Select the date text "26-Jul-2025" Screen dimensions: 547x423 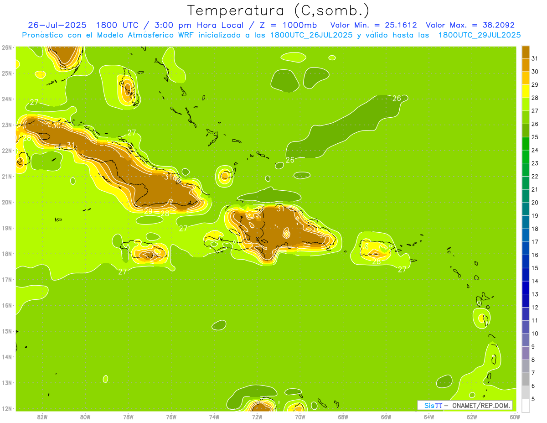tap(57, 25)
